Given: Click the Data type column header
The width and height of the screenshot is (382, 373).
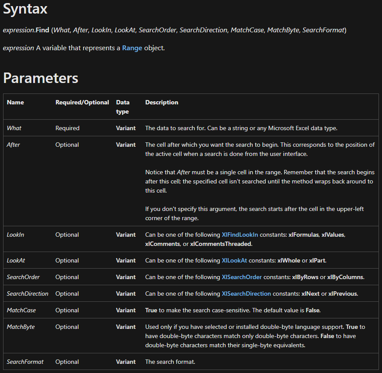Looking at the screenshot, I should click(x=123, y=107).
